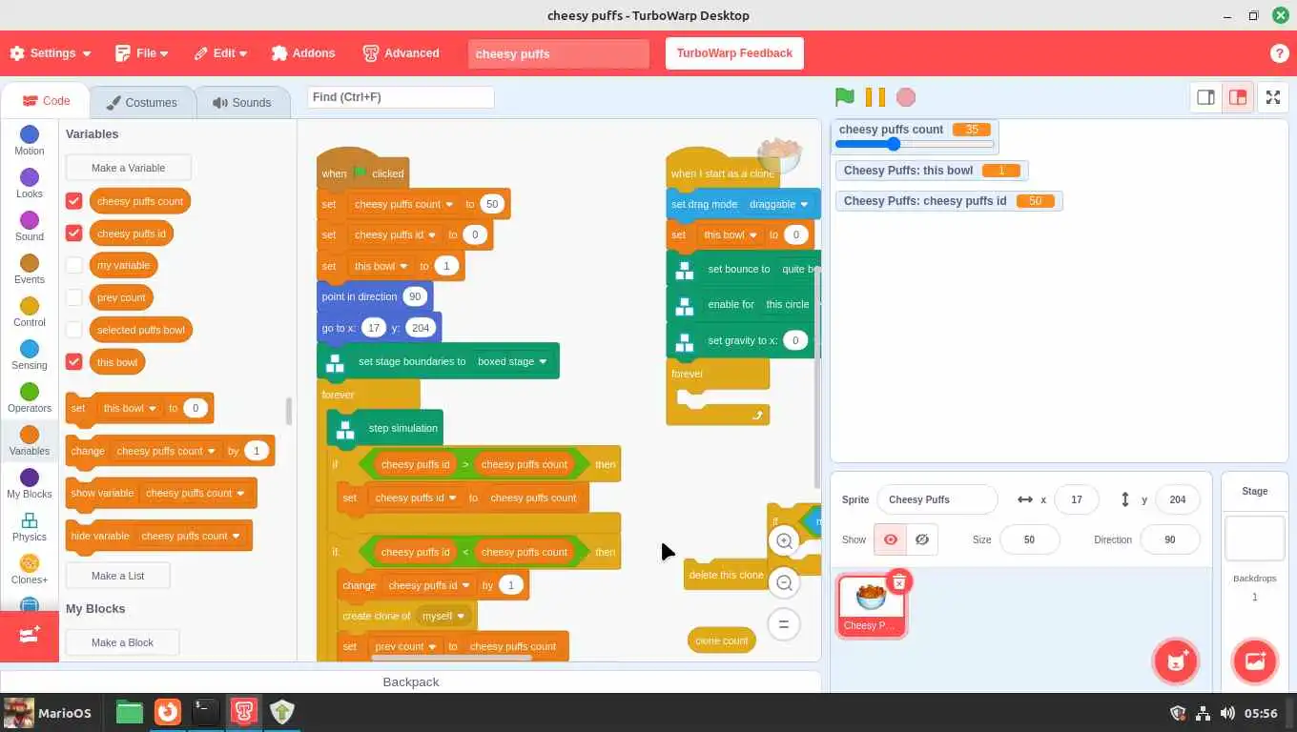Pause the project with the pause button

pos(875,97)
